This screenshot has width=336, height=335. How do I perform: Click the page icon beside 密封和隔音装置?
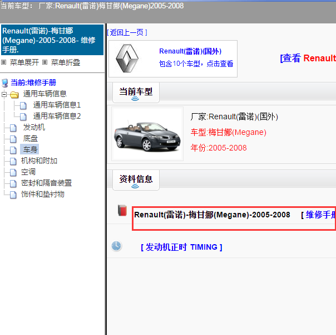(x=13, y=183)
